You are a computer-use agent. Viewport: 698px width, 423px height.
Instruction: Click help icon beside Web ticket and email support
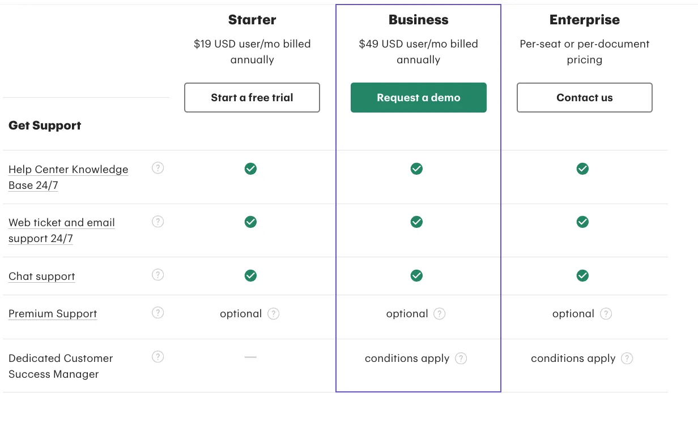[158, 222]
